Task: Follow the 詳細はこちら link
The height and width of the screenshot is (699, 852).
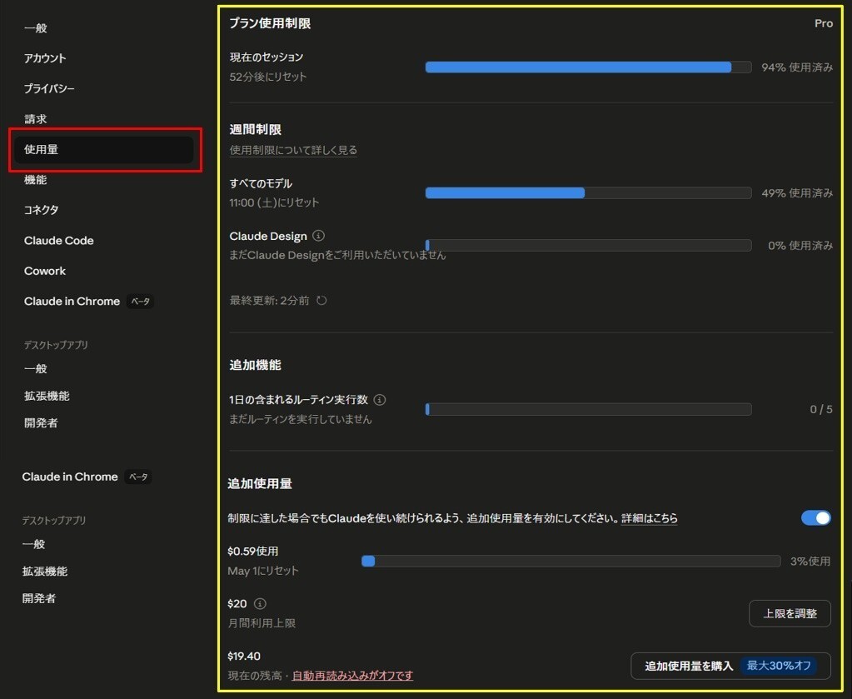Action: [650, 518]
